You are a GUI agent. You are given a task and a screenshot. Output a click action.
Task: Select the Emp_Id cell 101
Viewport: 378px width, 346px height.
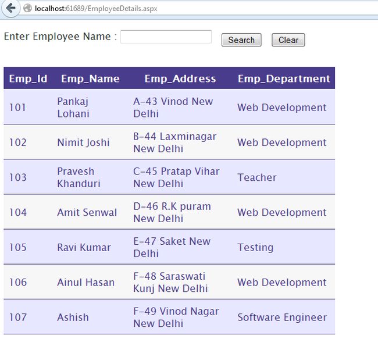coord(17,108)
